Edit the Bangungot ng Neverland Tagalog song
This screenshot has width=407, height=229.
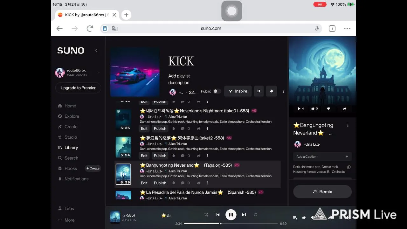[x=144, y=183]
